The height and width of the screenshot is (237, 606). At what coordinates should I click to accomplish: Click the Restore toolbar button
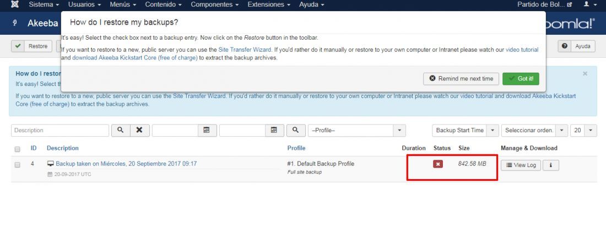[x=31, y=46]
